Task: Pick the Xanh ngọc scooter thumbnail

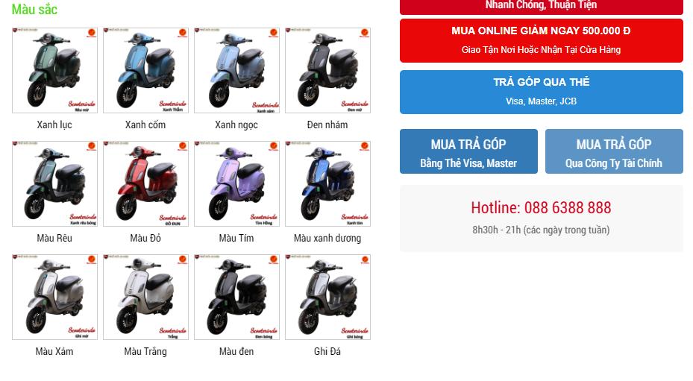Action: [x=237, y=70]
